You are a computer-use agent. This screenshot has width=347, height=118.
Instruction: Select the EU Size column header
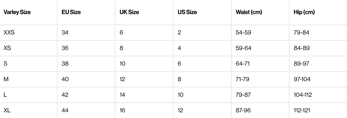coord(71,12)
